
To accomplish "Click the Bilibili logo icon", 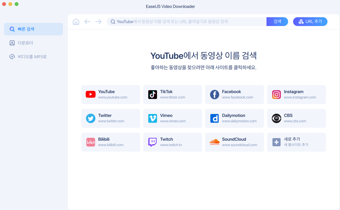I will pyautogui.click(x=91, y=142).
